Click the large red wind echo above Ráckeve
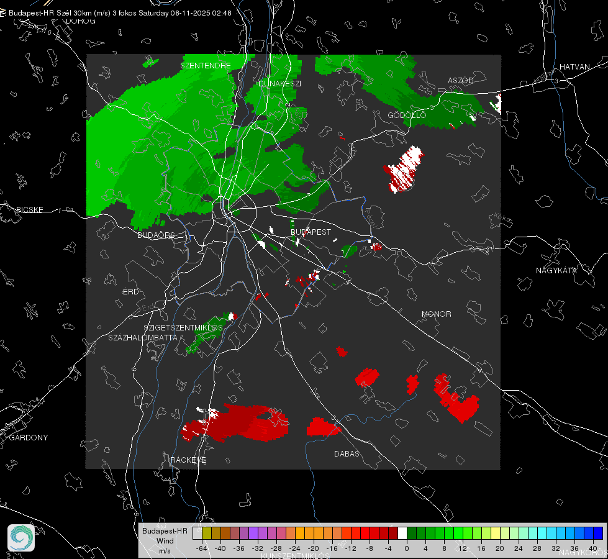Viewport: 608px width, 559px height. pyautogui.click(x=235, y=423)
